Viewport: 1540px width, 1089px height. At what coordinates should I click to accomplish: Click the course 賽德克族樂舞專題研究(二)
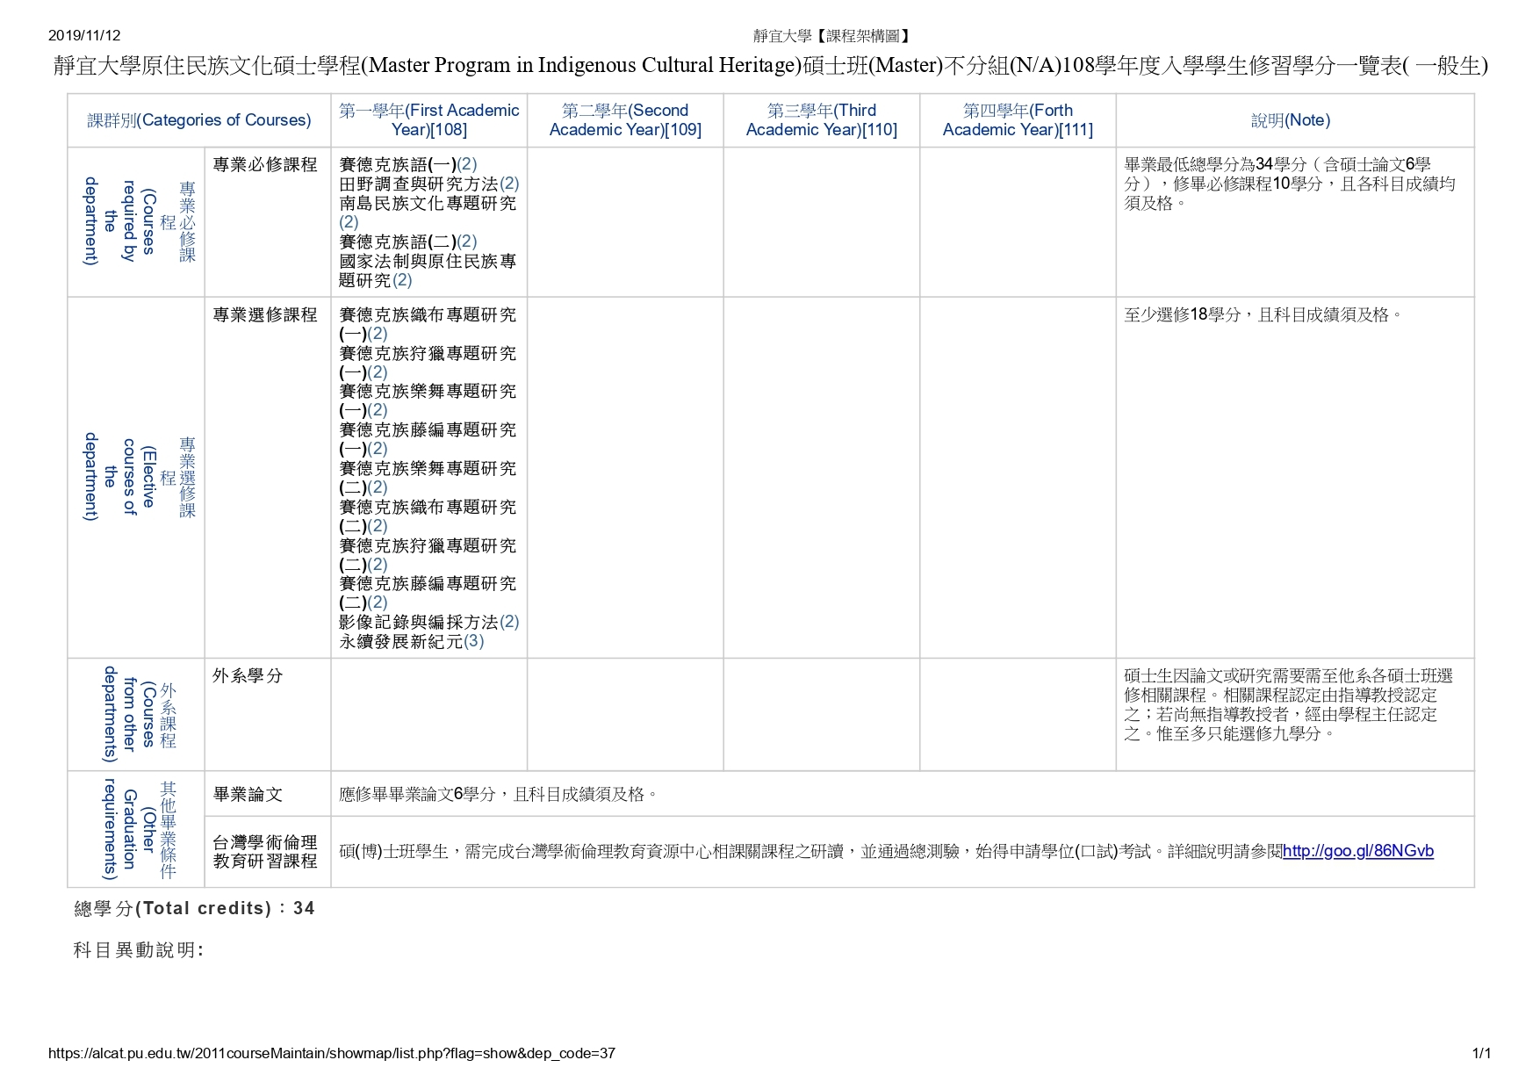428,478
